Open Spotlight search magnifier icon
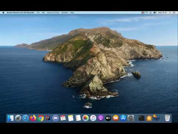The width and height of the screenshot is (178, 134). tap(170, 13)
